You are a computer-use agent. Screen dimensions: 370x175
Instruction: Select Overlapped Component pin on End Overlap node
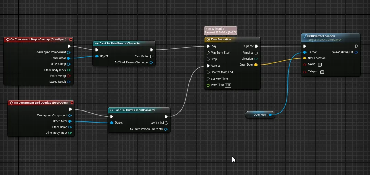tap(70, 115)
